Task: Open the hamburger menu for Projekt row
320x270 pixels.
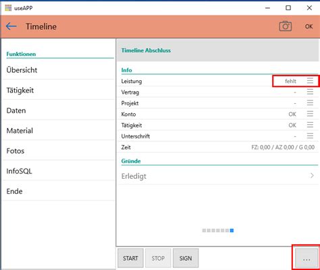Action: click(310, 103)
